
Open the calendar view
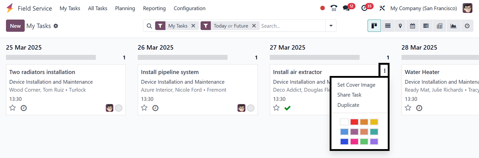click(x=413, y=26)
